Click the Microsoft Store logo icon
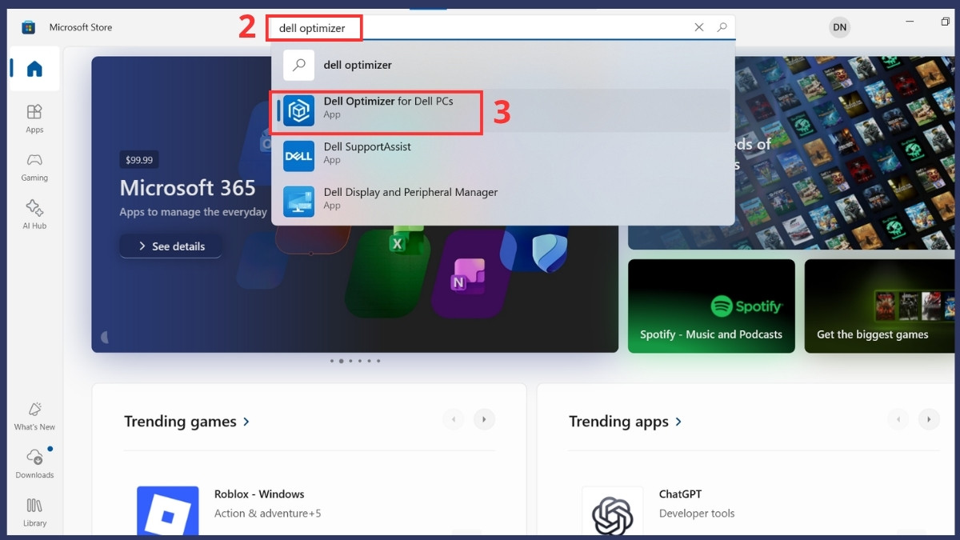The image size is (960, 540). click(x=29, y=28)
